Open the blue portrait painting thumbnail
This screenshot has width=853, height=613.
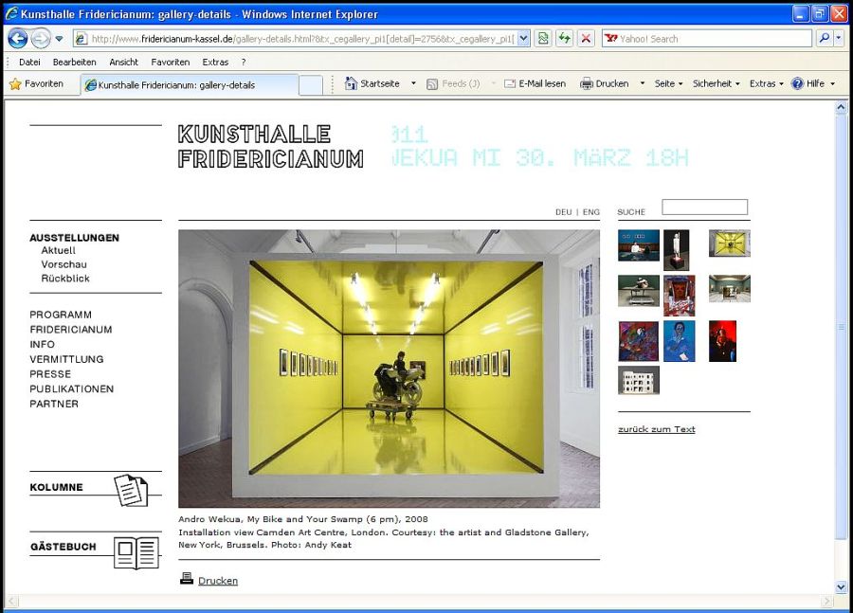click(679, 341)
